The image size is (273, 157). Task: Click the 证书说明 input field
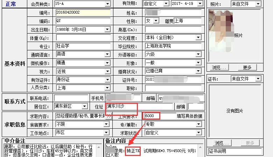(x=235, y=151)
